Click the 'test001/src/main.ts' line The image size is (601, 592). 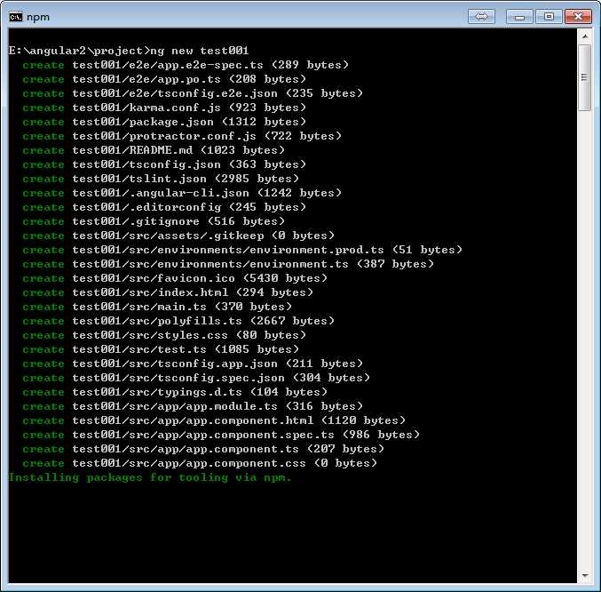[157, 307]
